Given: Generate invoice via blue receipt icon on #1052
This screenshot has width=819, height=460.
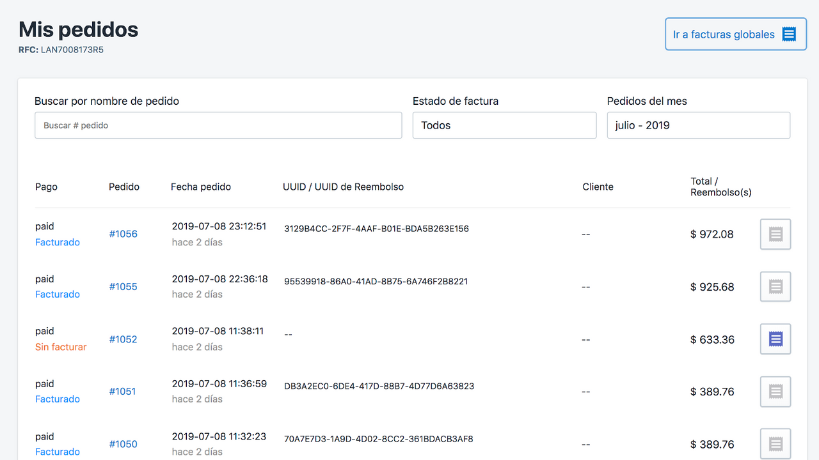Looking at the screenshot, I should click(775, 339).
